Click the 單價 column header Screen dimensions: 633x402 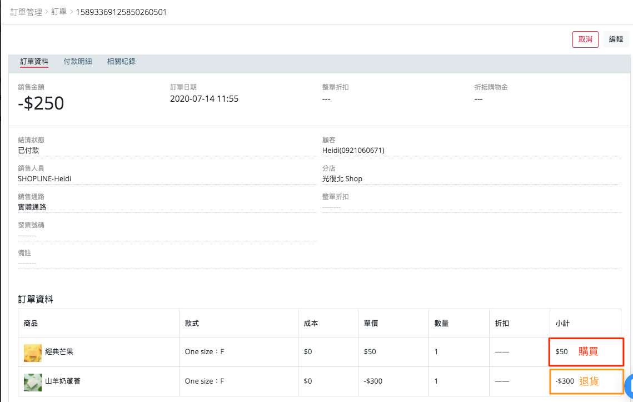(x=371, y=323)
